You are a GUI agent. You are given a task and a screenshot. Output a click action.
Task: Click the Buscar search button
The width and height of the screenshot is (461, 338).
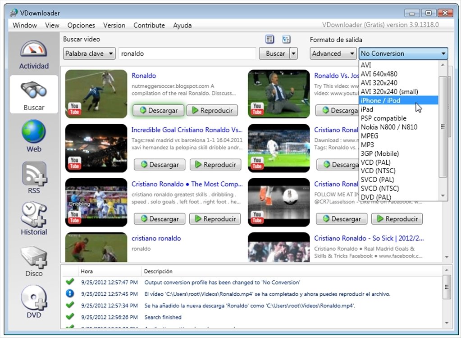(x=275, y=54)
